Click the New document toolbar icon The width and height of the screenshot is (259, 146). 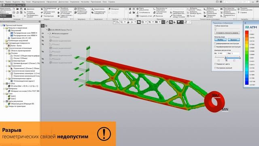(x=14, y=9)
